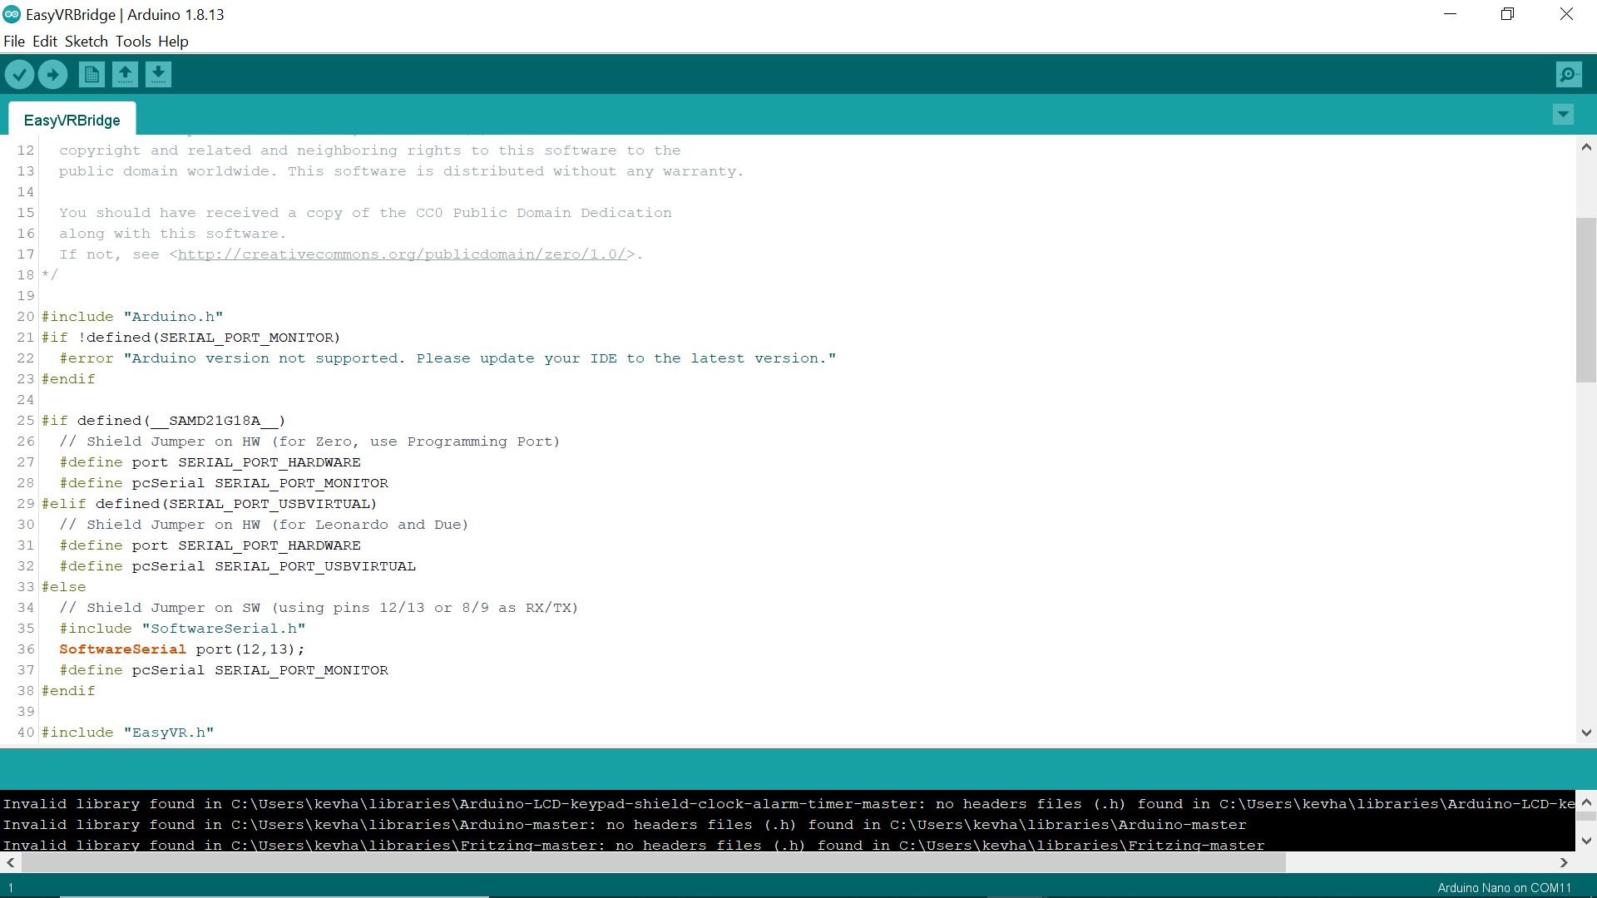
Task: Create a new sketch
Action: click(x=91, y=74)
